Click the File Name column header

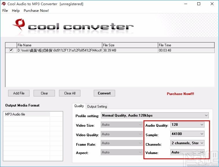60,45
